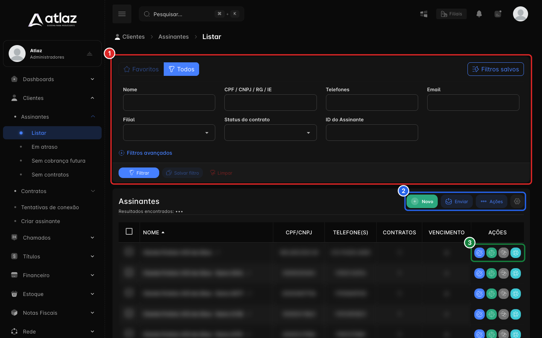Viewport: 542px width, 338px height.
Task: Open the notifications bell
Action: (x=479, y=14)
